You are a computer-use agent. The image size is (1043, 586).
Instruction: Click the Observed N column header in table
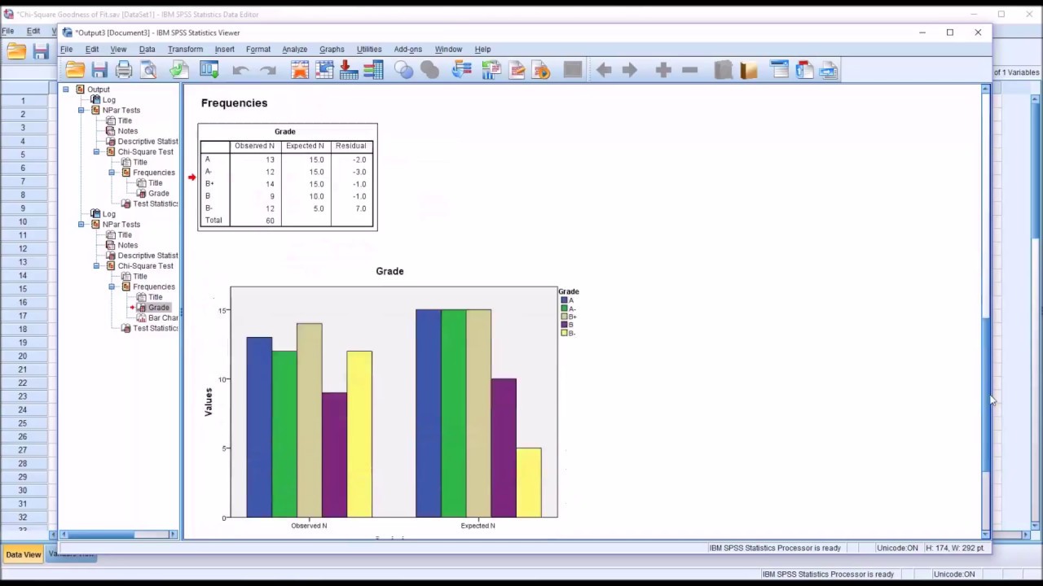tap(254, 146)
